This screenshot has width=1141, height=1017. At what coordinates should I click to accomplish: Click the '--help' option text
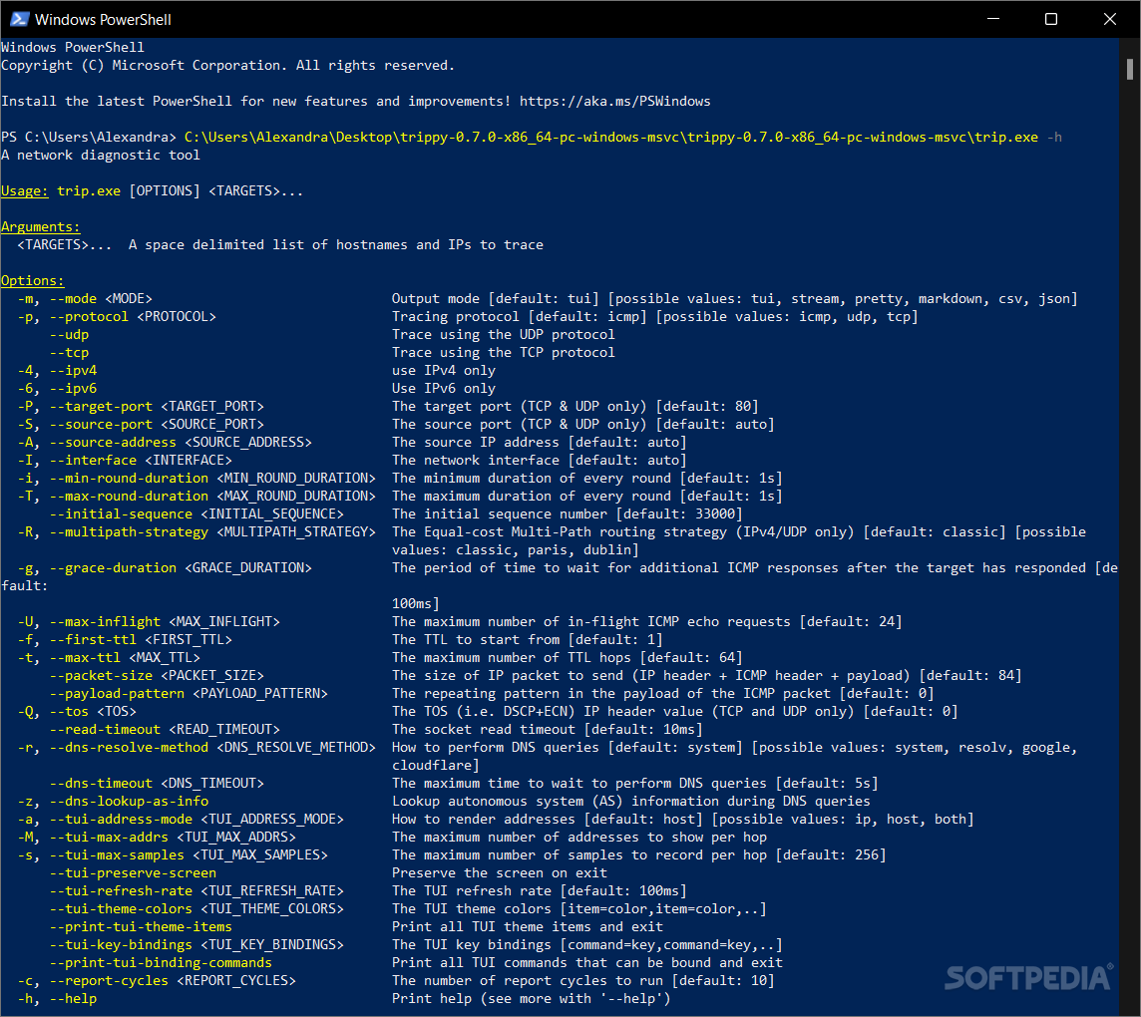coord(73,999)
